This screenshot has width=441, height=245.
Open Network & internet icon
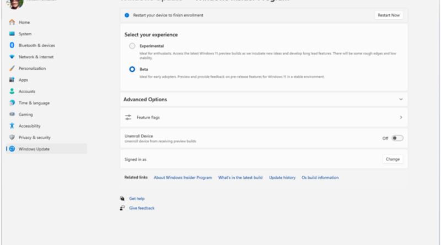tap(12, 57)
